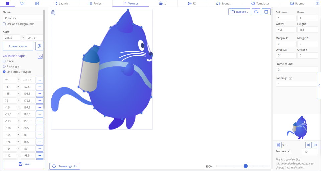Click the heart icon tab
This screenshot has width=321, height=171.
click(22, 3)
